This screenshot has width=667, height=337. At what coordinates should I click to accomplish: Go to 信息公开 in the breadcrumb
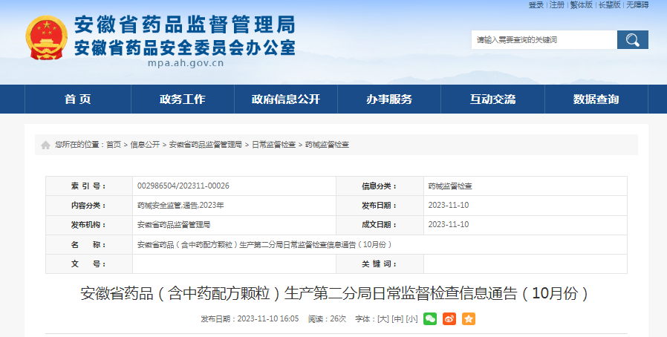145,145
